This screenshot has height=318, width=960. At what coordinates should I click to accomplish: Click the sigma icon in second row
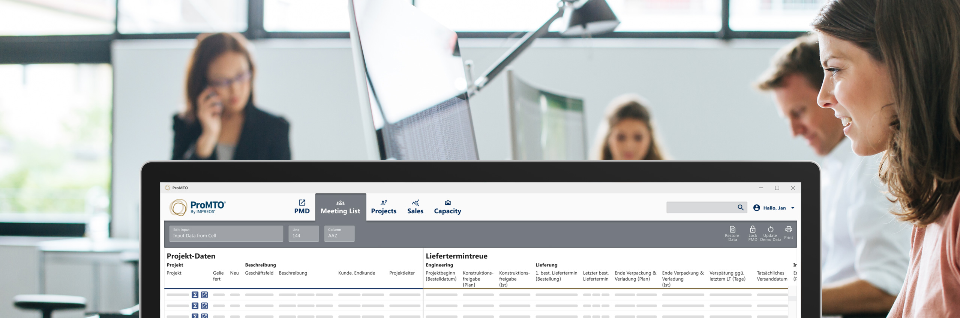(195, 306)
